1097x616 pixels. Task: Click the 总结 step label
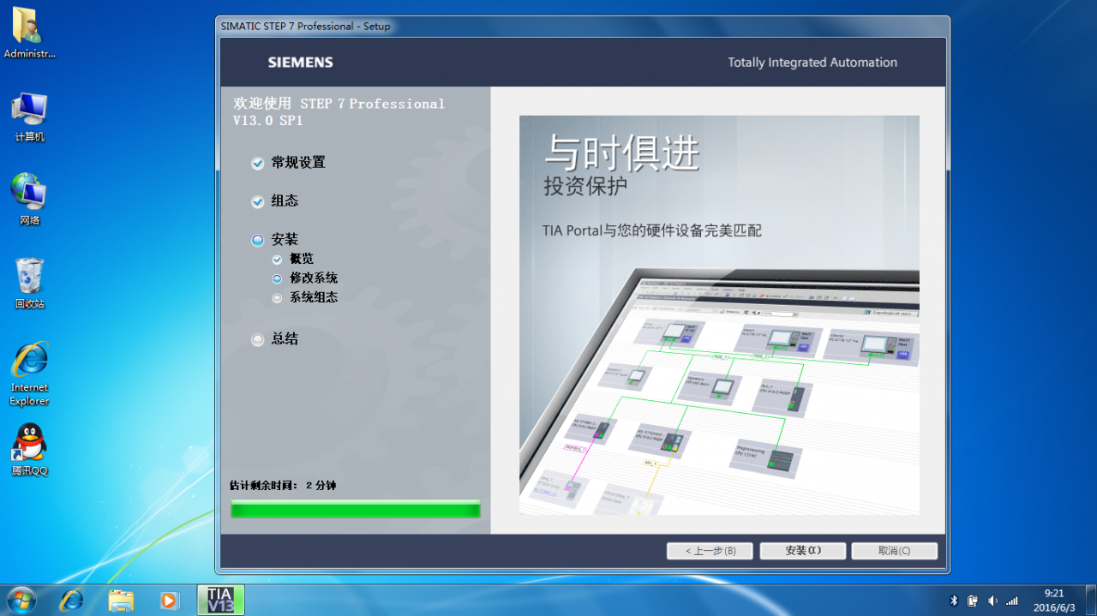click(x=285, y=339)
